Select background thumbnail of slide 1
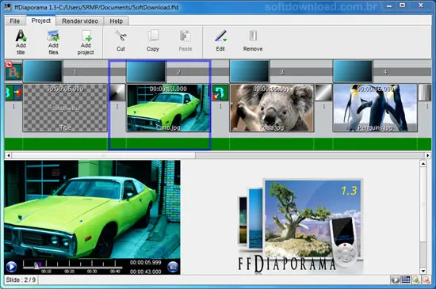Image resolution: width=436 pixels, height=289 pixels. click(x=43, y=71)
